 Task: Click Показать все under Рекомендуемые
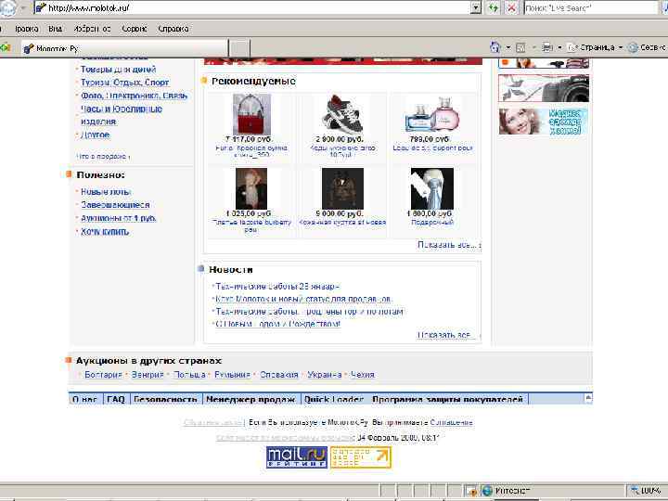tap(449, 245)
